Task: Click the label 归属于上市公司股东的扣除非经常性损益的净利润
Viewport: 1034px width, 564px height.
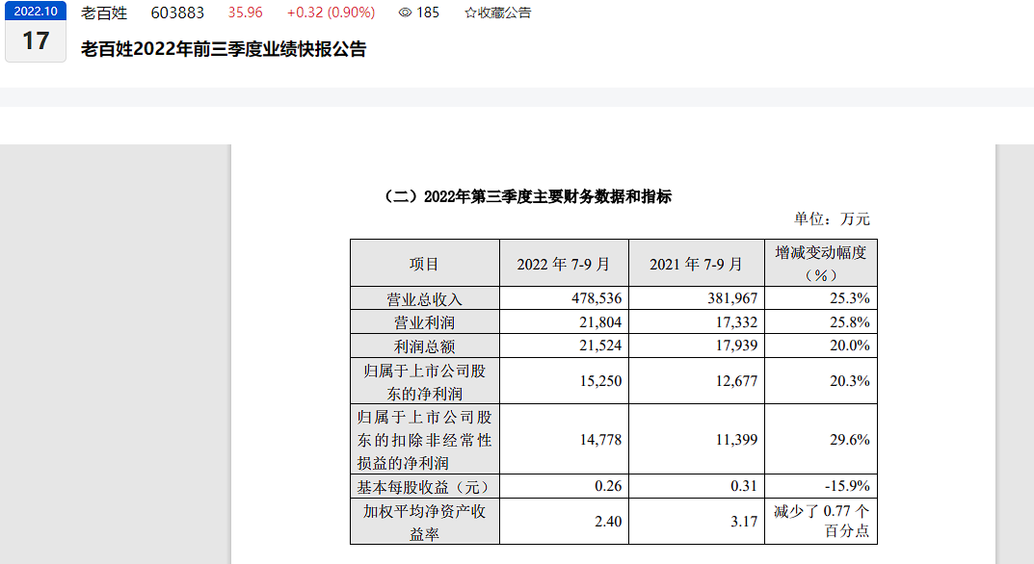Action: coord(424,440)
